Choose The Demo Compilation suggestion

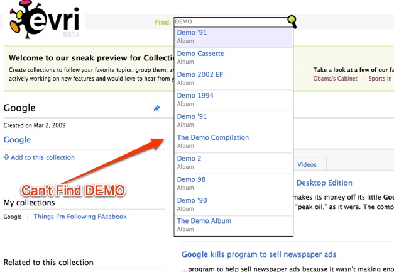pyautogui.click(x=233, y=142)
